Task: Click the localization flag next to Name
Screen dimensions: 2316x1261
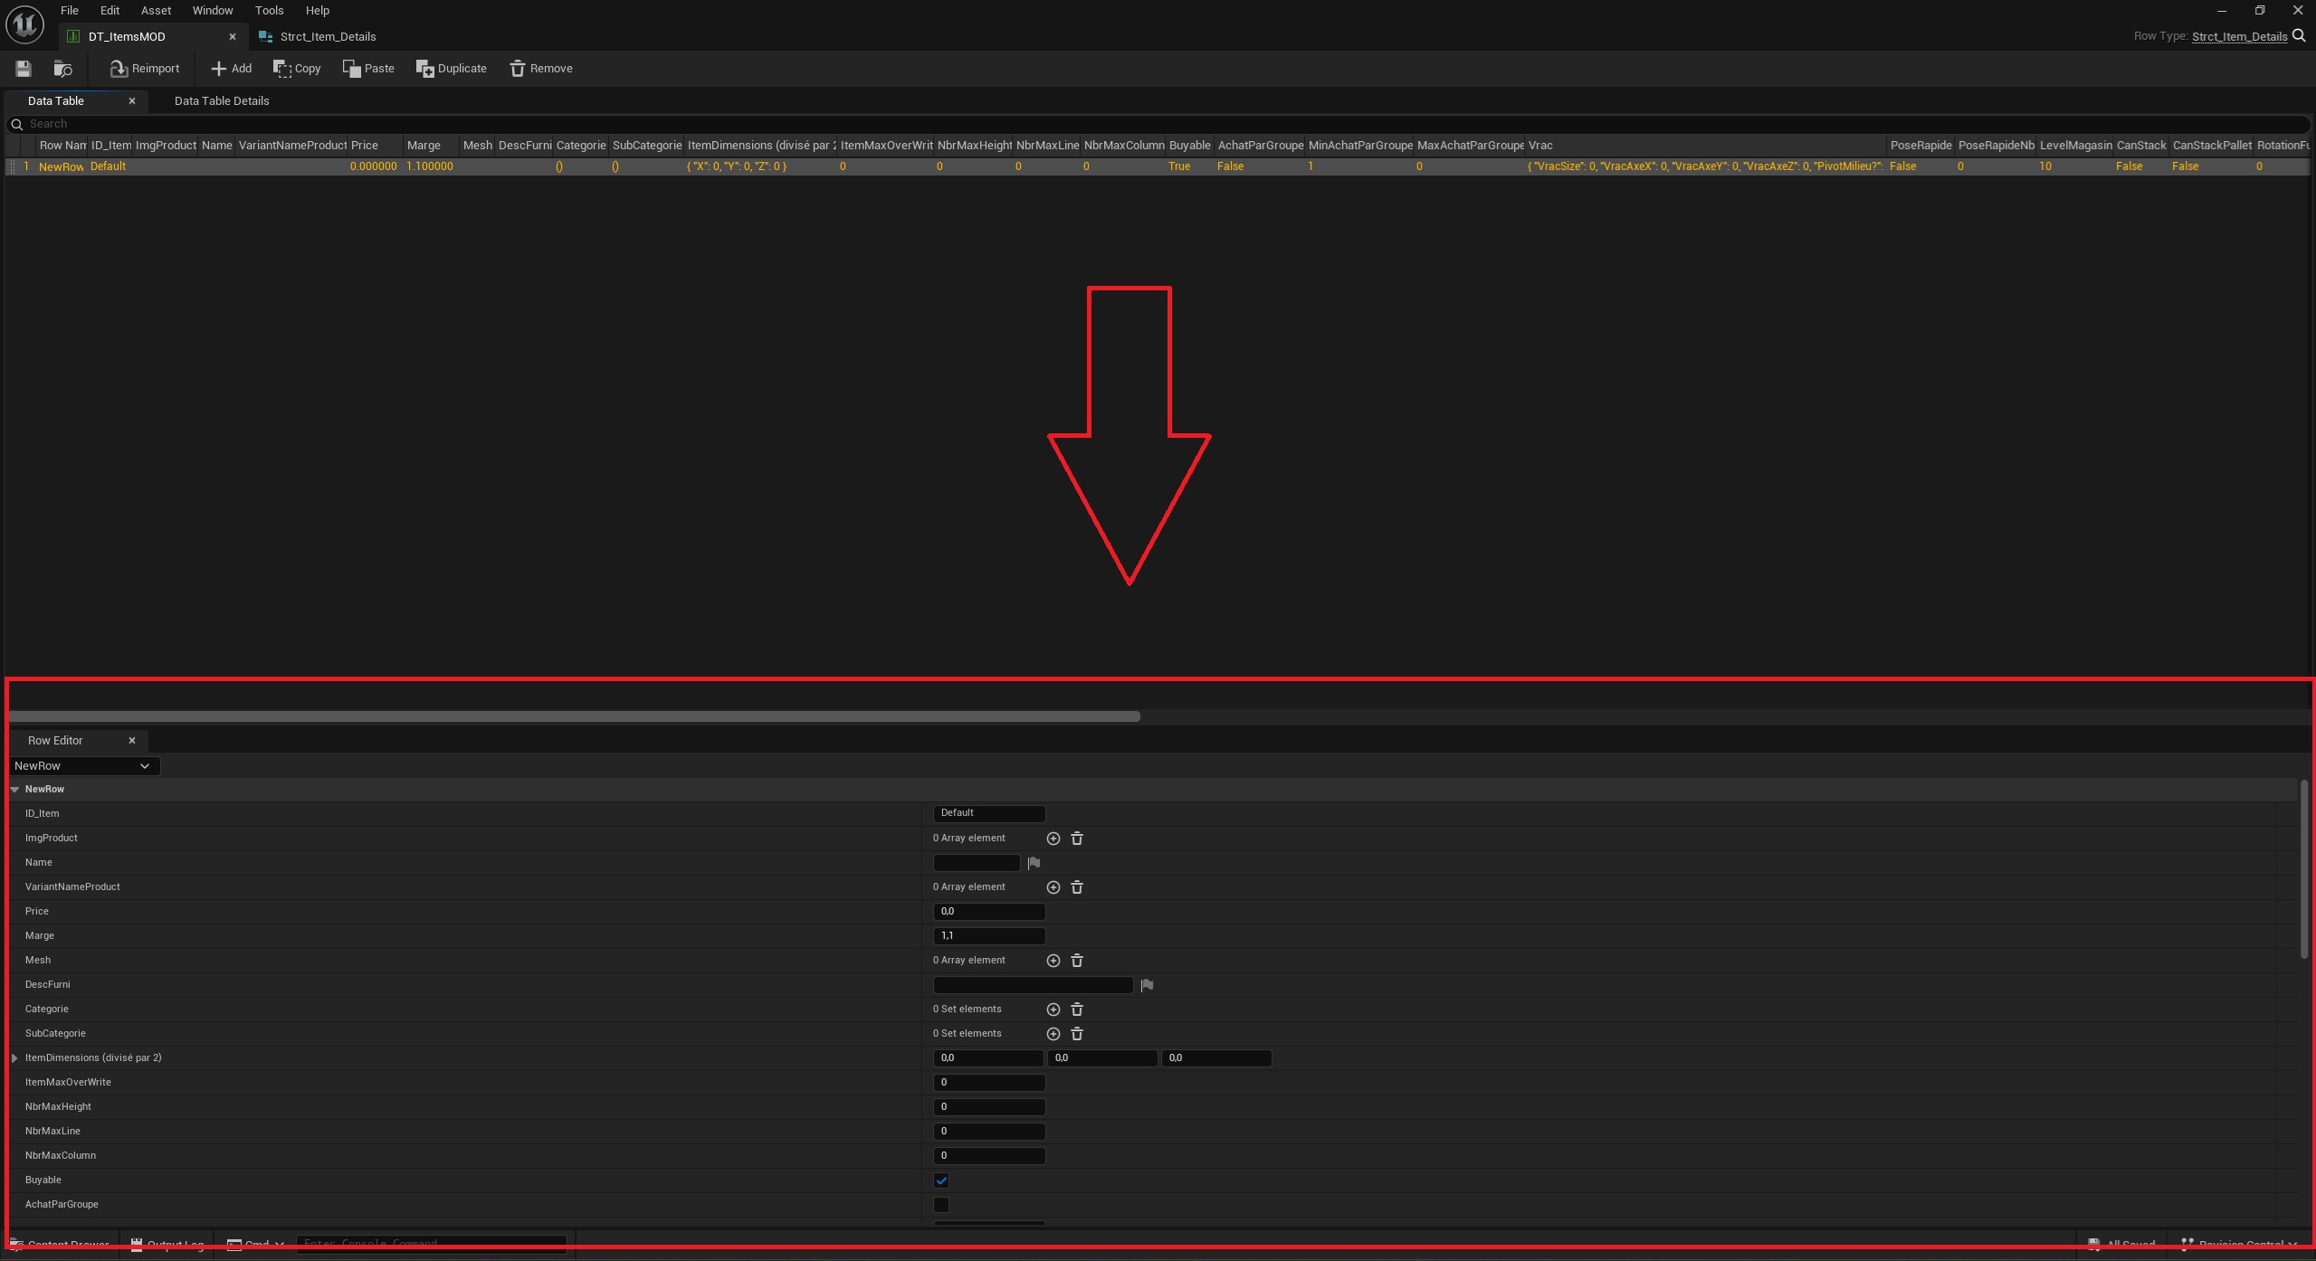Action: point(1034,863)
